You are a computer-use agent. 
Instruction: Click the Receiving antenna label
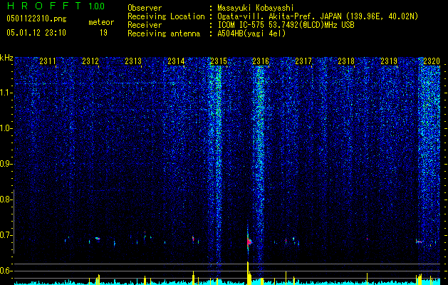[x=164, y=33]
